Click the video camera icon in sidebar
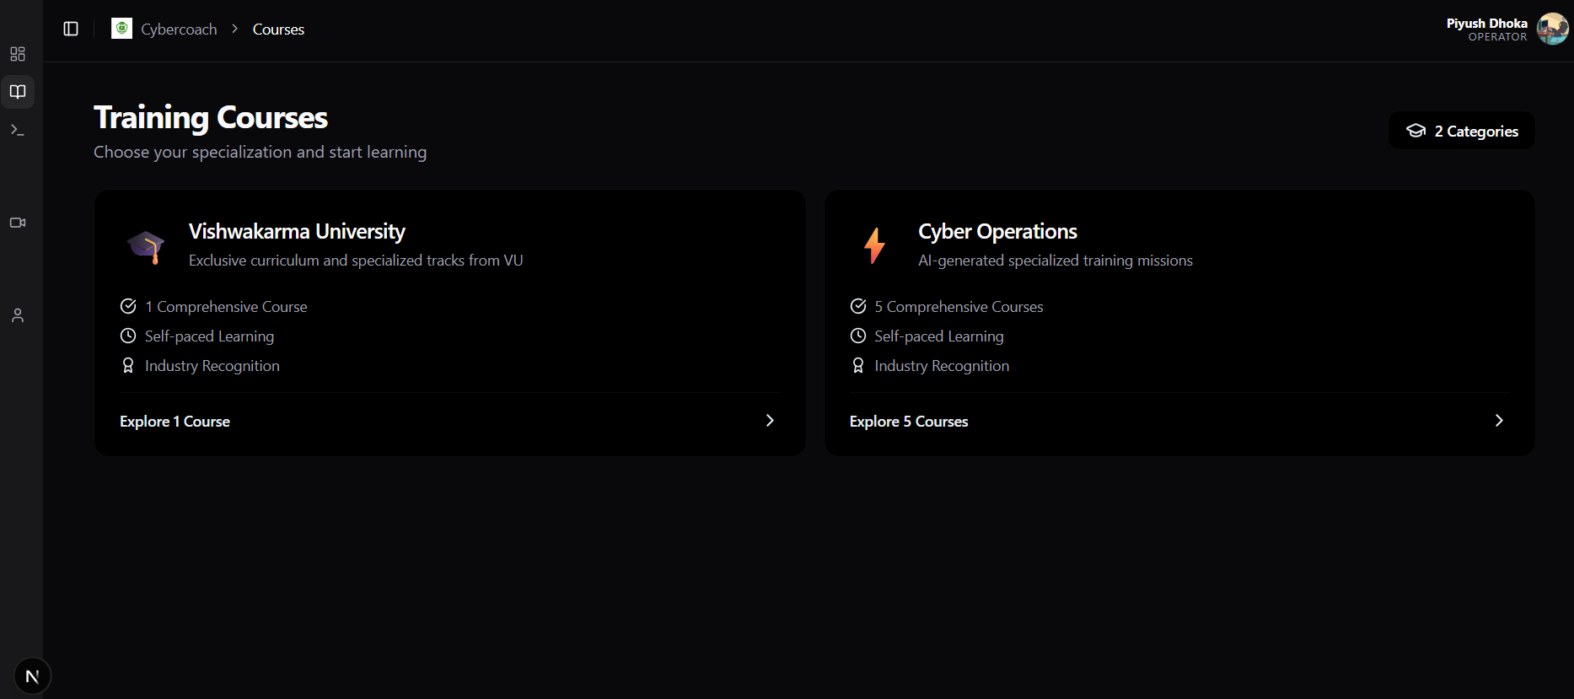1574x699 pixels. [18, 223]
